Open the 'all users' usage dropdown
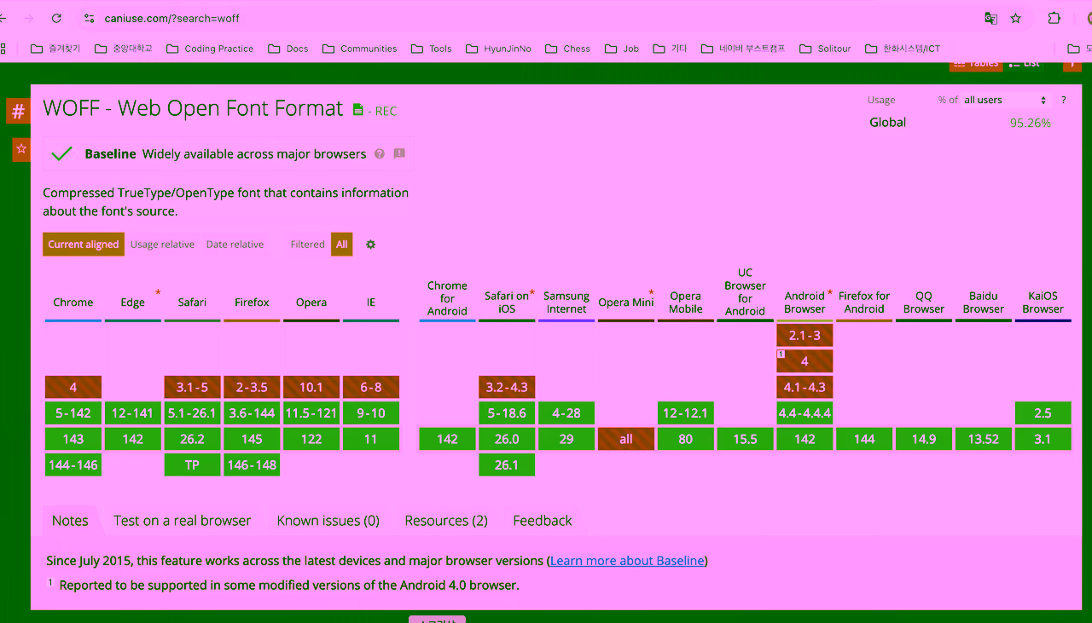1092x623 pixels. (x=1004, y=101)
